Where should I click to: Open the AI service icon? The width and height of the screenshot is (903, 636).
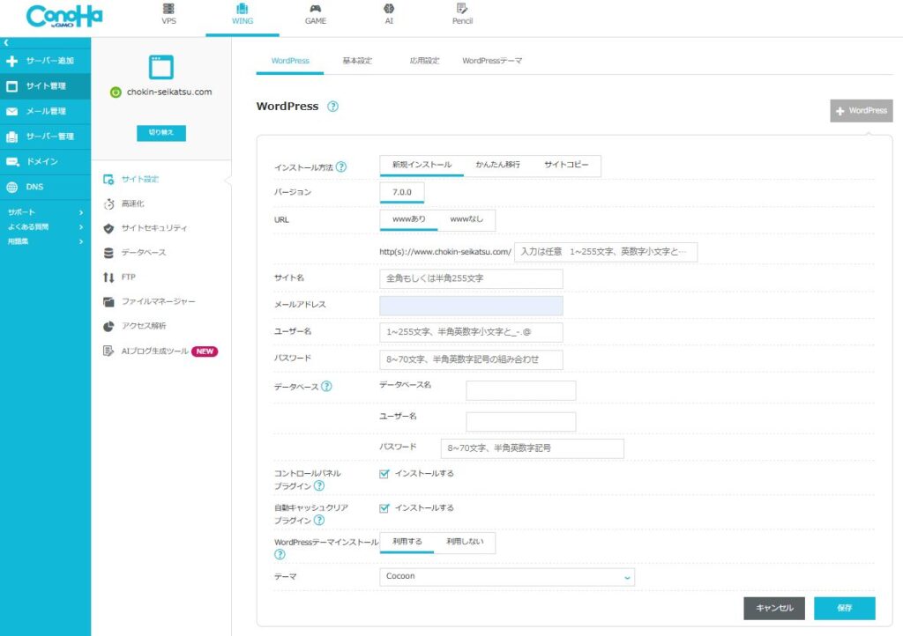click(389, 9)
